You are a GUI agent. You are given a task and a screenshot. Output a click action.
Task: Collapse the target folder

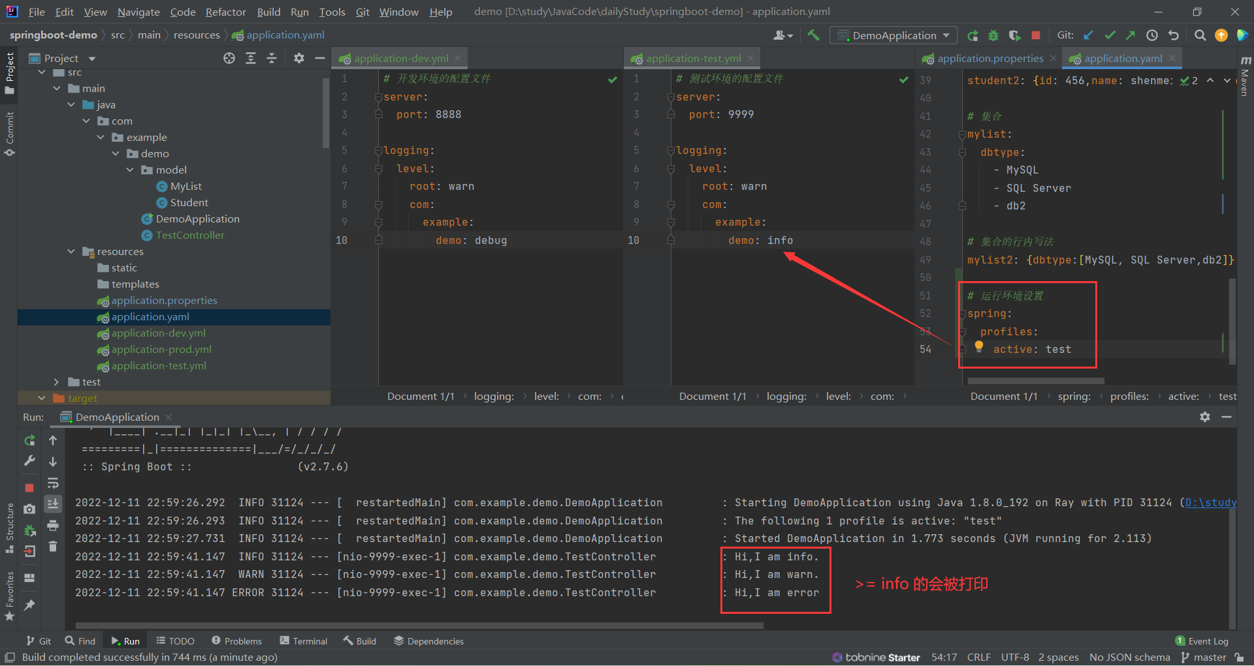(42, 398)
